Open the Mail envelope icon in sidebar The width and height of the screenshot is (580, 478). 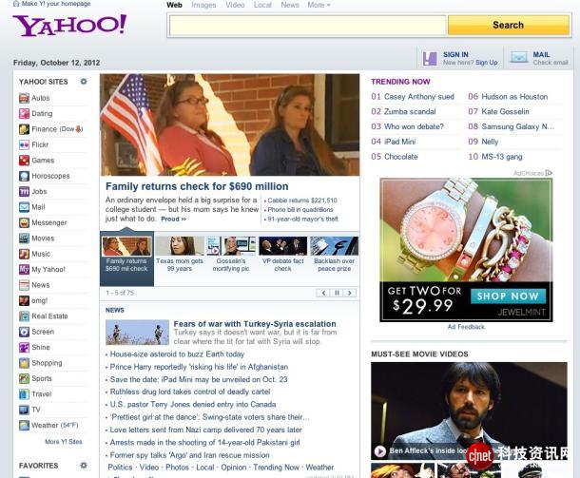[24, 207]
